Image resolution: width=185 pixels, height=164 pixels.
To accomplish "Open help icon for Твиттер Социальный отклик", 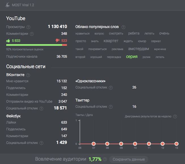I will click(111, 107).
